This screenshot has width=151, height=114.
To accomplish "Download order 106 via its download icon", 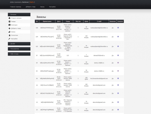I will click(118, 27).
